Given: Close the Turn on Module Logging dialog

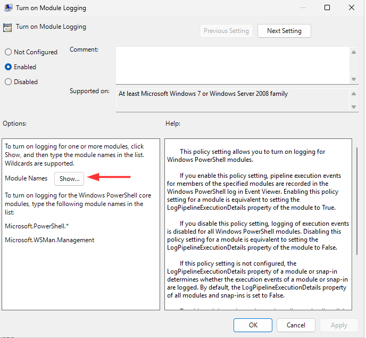Looking at the screenshot, I should coord(351,8).
